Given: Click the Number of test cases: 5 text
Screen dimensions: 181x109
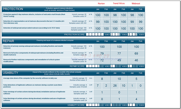Looking at the screenshot, I should point(78,80).
